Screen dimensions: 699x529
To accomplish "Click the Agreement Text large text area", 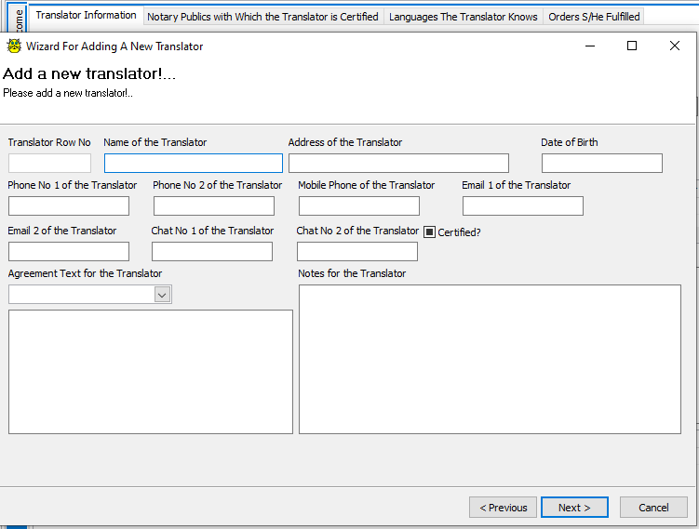I will coord(151,372).
